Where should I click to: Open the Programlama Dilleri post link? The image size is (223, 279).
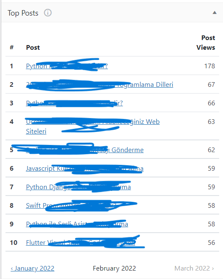(x=99, y=85)
